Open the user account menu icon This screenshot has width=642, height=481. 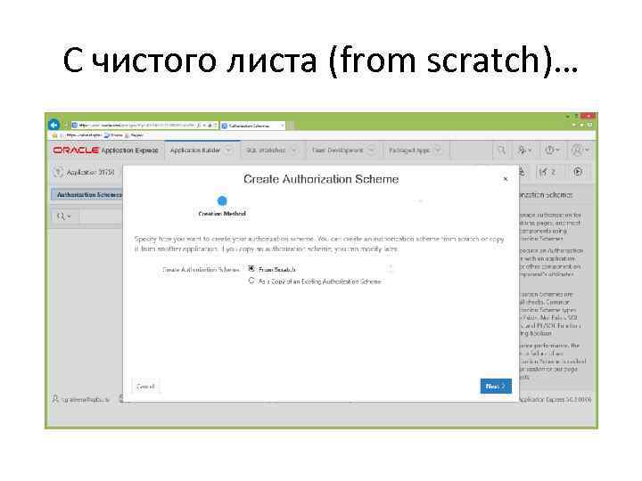click(x=580, y=151)
